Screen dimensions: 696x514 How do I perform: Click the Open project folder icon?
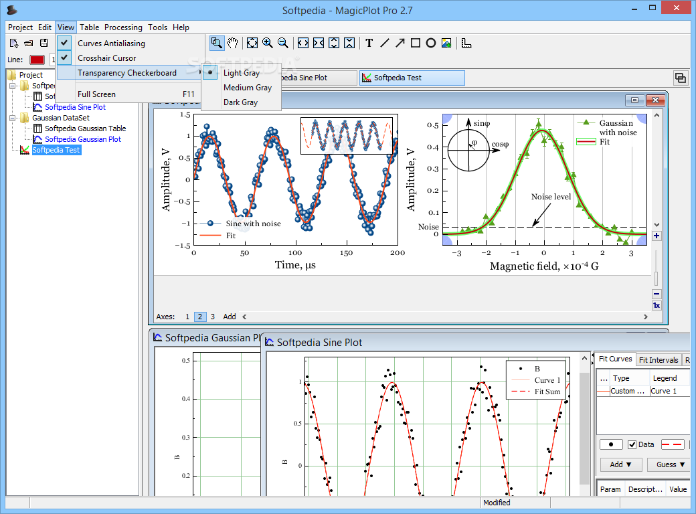[29, 43]
